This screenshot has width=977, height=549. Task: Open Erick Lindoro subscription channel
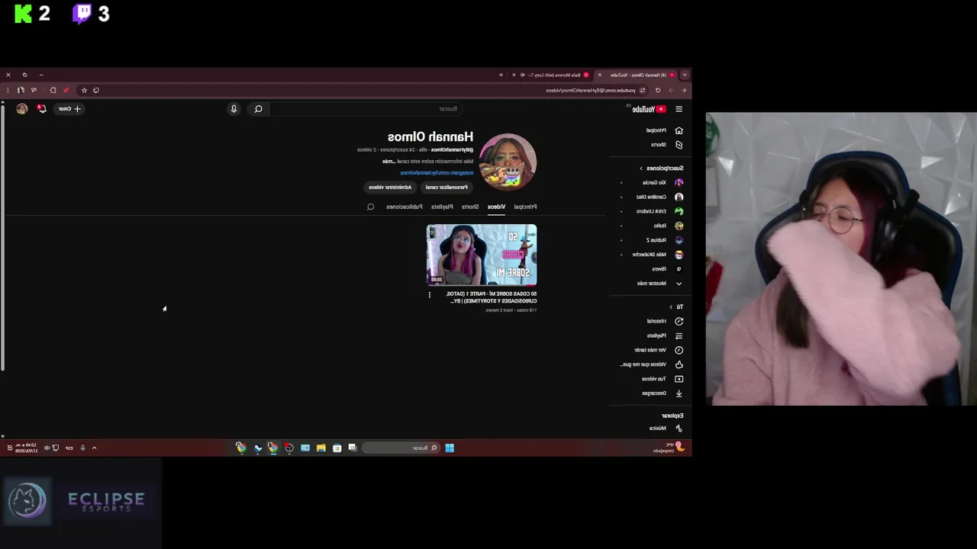(660, 211)
